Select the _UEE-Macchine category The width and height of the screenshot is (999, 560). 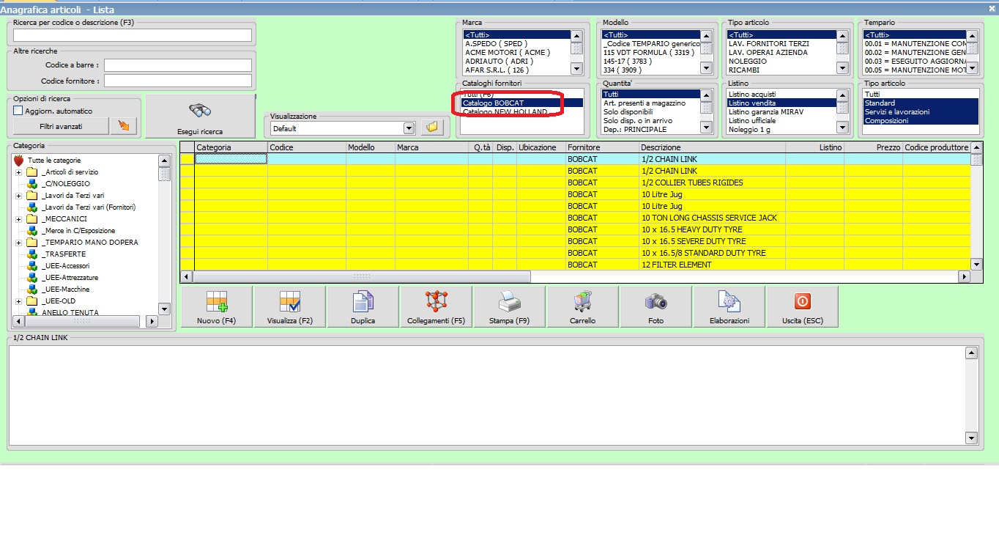66,290
